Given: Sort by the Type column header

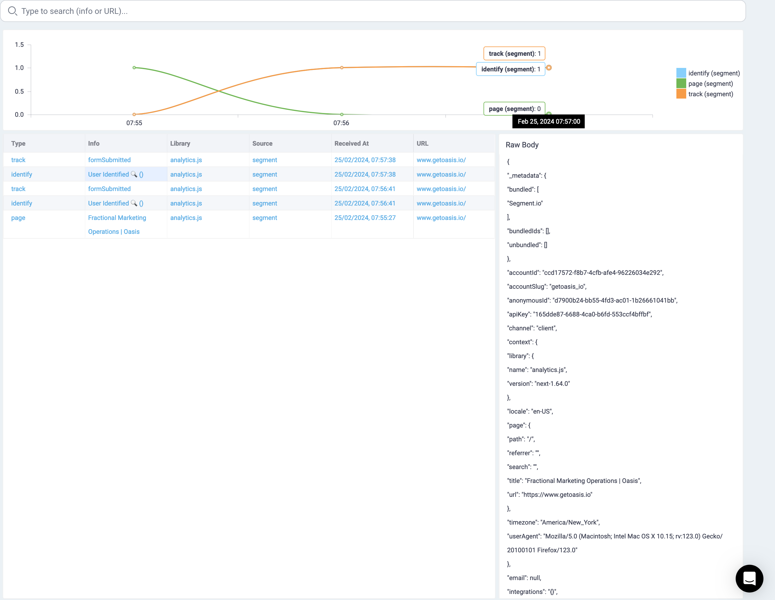Looking at the screenshot, I should pyautogui.click(x=18, y=144).
